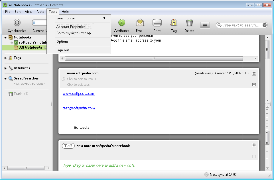Viewport: 274px width, 180px height.
Task: Click the first note's horizontal scrollbar thumb
Action: 154,58
